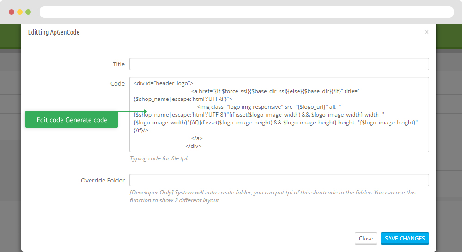The height and width of the screenshot is (252, 462).
Task: Place cursor on the closing </a> line
Action: (197, 138)
